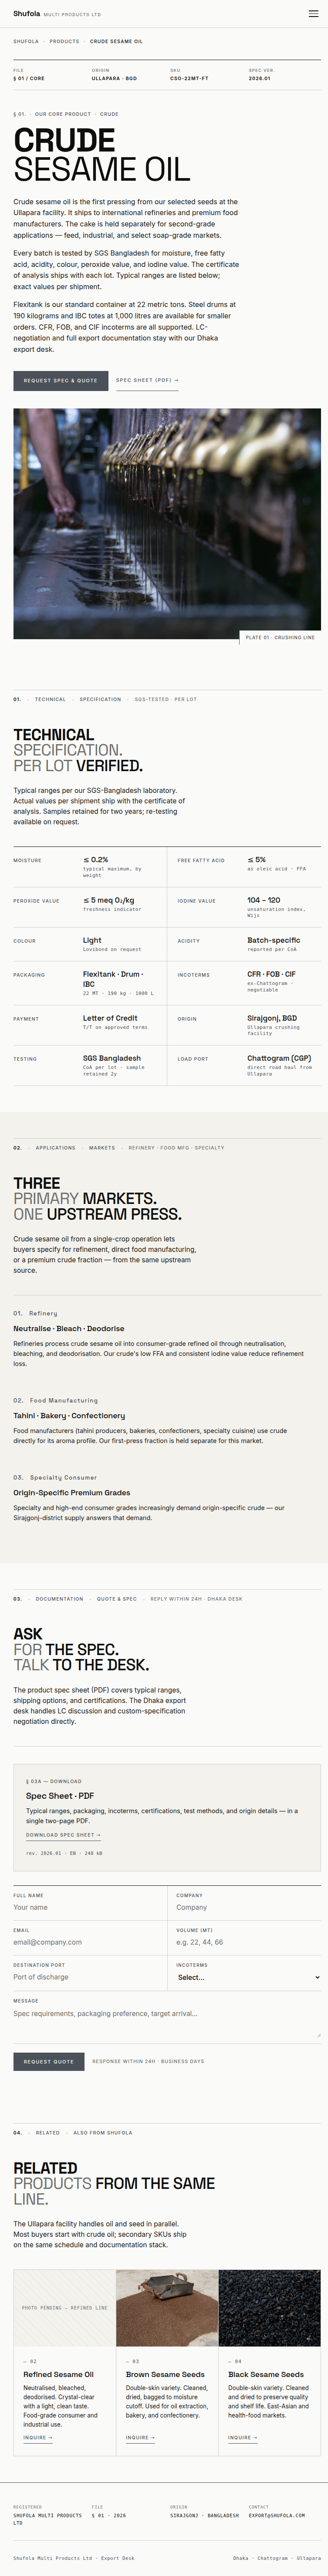Open the Incoterms dropdown

247,1977
